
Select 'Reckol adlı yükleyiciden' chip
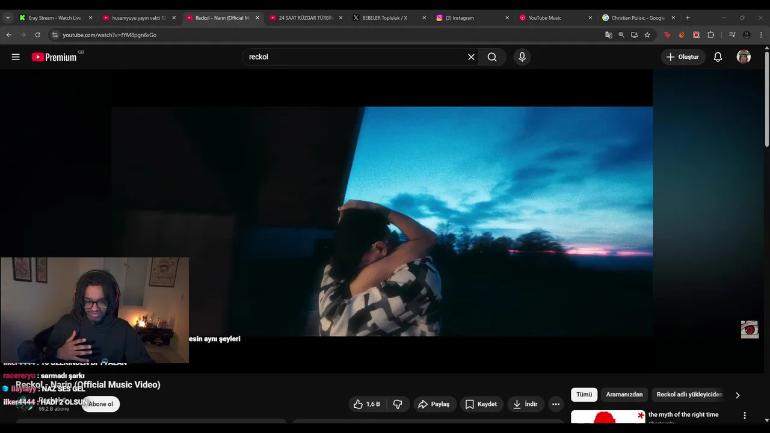689,395
